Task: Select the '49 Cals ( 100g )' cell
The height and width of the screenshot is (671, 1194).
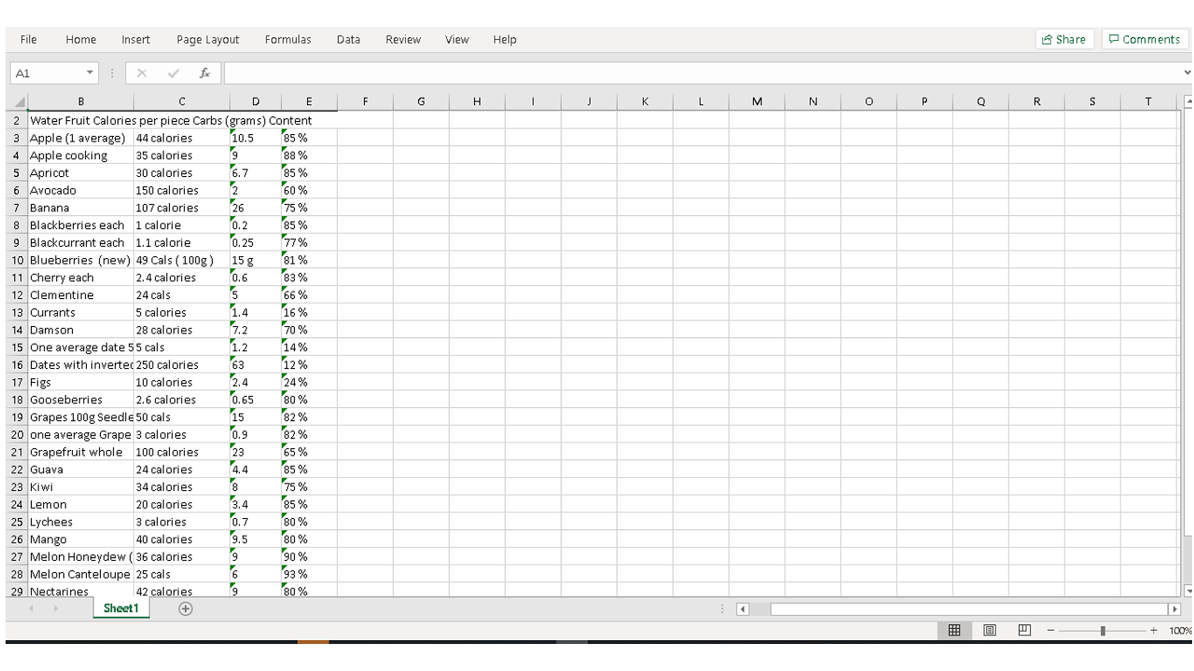Action: 182,260
